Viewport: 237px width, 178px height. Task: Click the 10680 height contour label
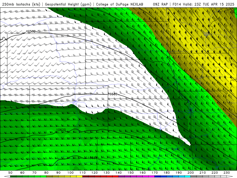coord(92,158)
